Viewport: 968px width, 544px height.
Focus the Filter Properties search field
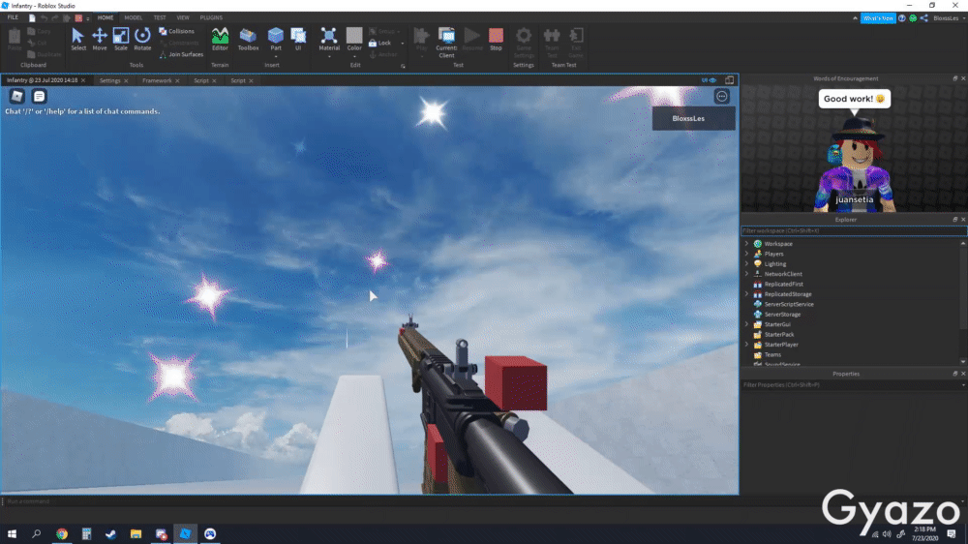[851, 384]
